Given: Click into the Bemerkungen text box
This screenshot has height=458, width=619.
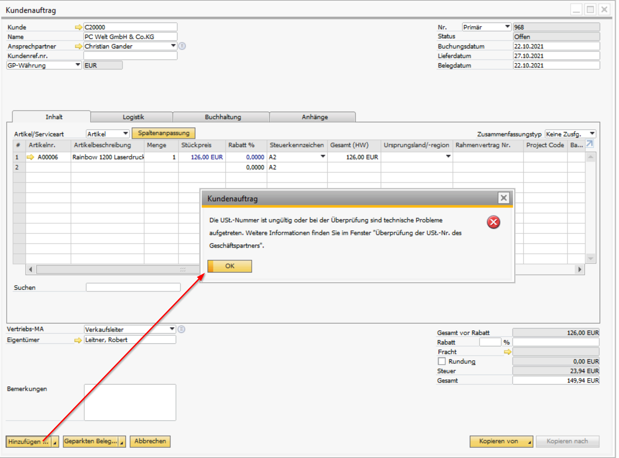Looking at the screenshot, I should point(130,402).
